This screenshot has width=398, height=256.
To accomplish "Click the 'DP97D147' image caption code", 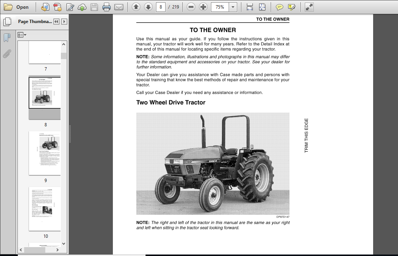I will [x=283, y=217].
